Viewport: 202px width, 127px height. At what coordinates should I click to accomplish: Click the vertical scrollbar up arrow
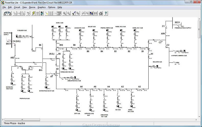(199, 19)
